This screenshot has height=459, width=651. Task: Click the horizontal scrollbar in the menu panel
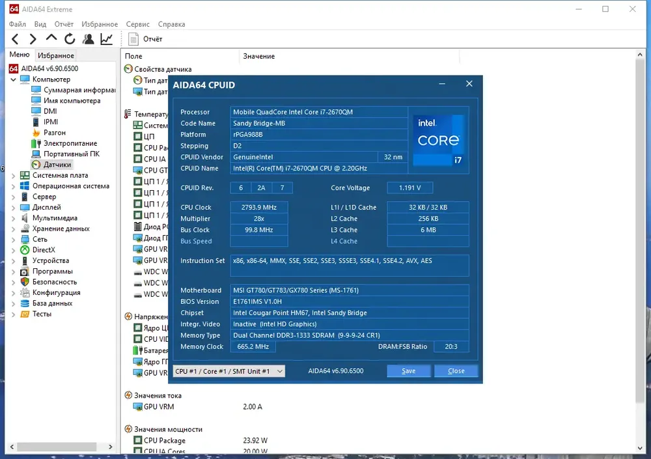pos(57,447)
